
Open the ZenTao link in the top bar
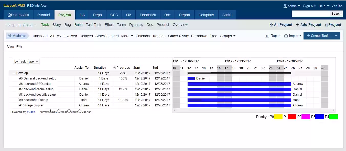337,6
